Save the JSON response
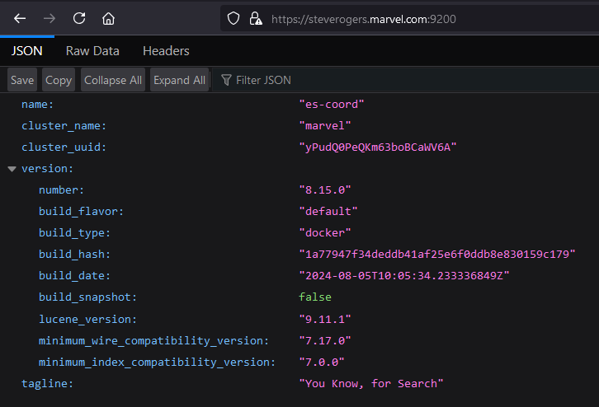The width and height of the screenshot is (599, 407). (22, 80)
